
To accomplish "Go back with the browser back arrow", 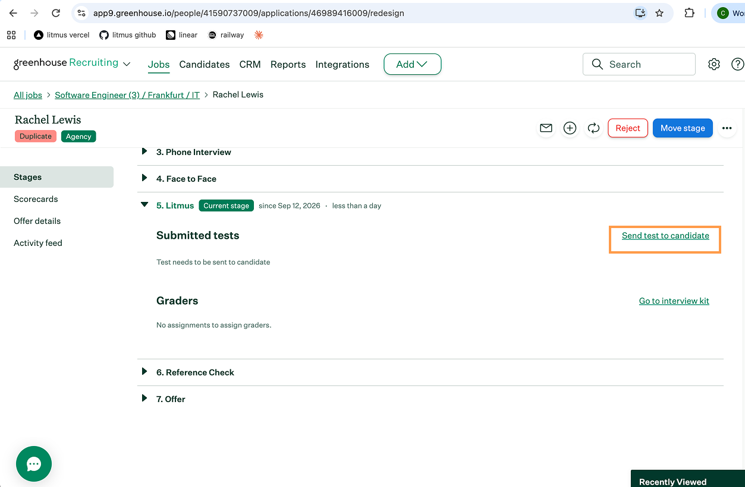I will point(13,13).
